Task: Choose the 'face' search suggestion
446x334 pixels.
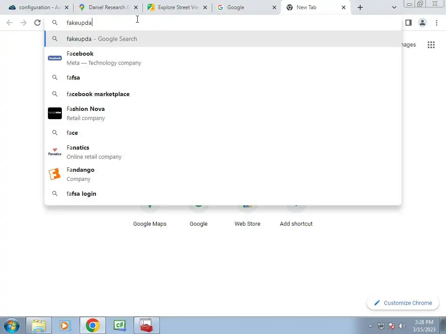Action: point(223,133)
